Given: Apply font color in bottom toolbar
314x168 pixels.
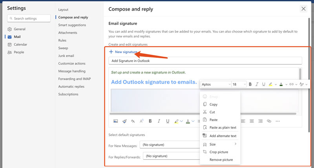Looking at the screenshot, I should coord(188,121).
